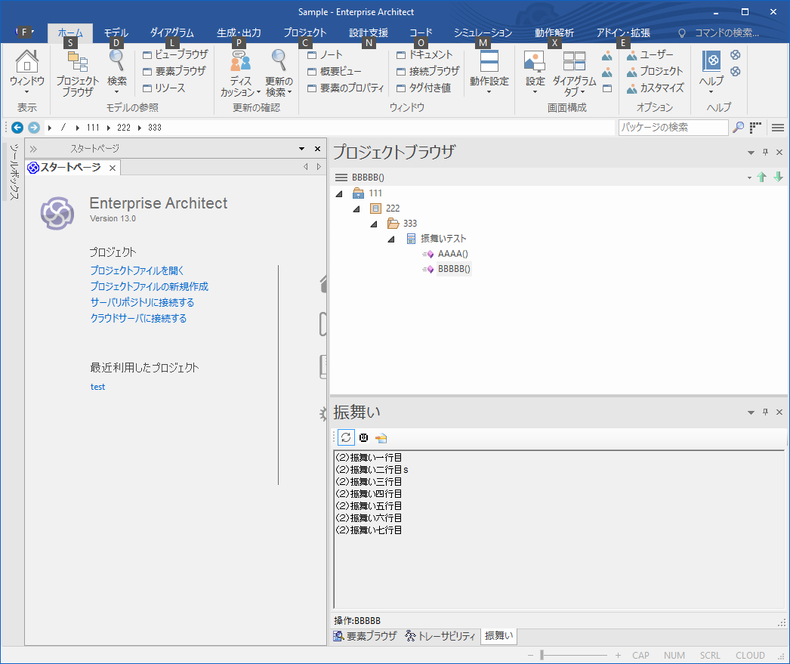
Task: Open recent project test
Action: [x=97, y=387]
